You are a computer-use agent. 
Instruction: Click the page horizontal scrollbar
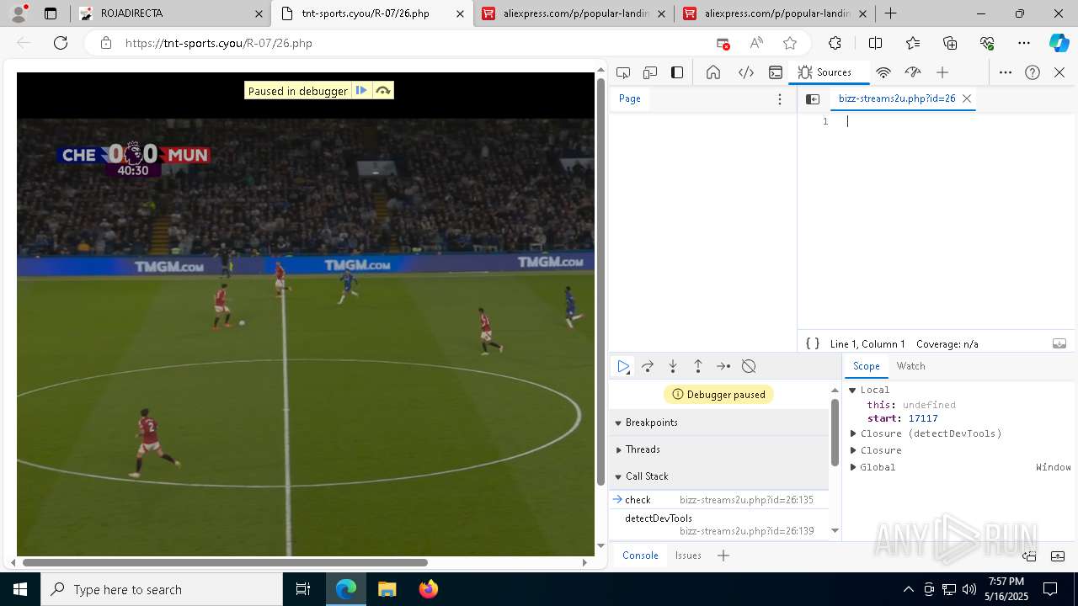(x=225, y=562)
